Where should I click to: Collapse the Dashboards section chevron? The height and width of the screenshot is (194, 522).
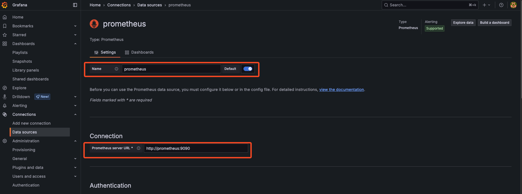pyautogui.click(x=75, y=44)
